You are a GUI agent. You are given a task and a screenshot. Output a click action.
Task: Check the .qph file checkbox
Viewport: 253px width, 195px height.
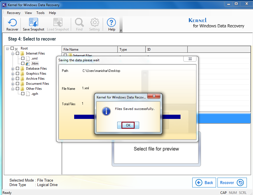pyautogui.click(x=23, y=93)
